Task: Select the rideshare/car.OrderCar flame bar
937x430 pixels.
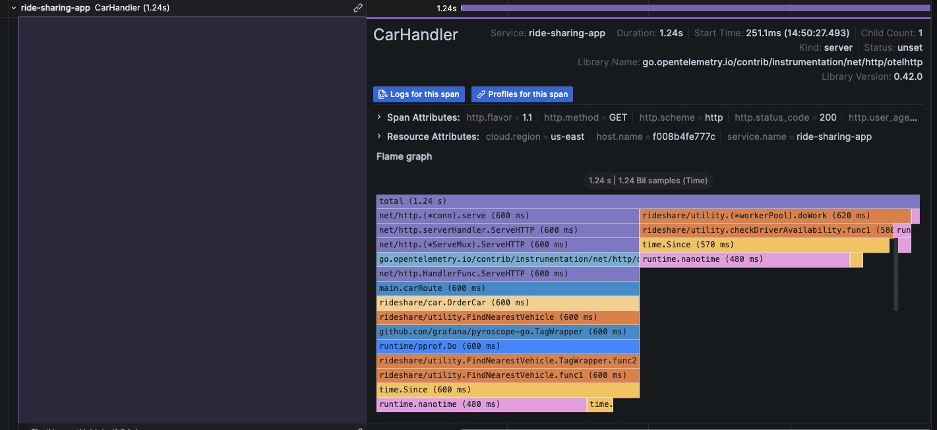Action: [x=508, y=303]
